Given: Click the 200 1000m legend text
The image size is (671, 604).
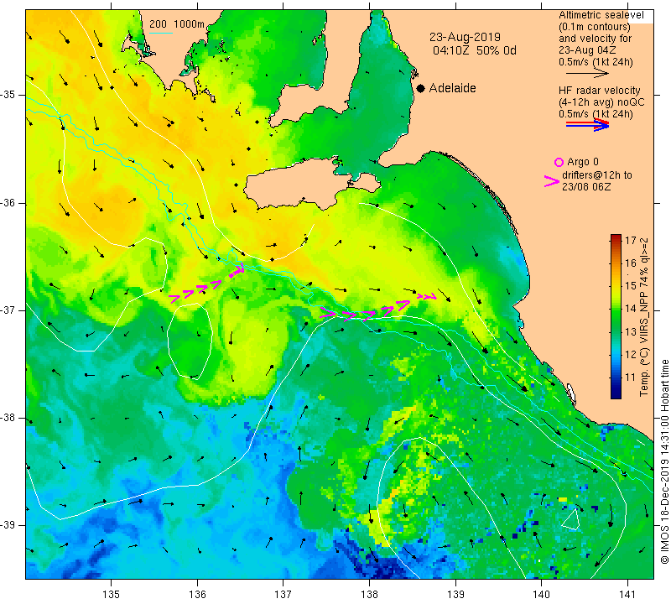Looking at the screenshot, I should coord(177,24).
